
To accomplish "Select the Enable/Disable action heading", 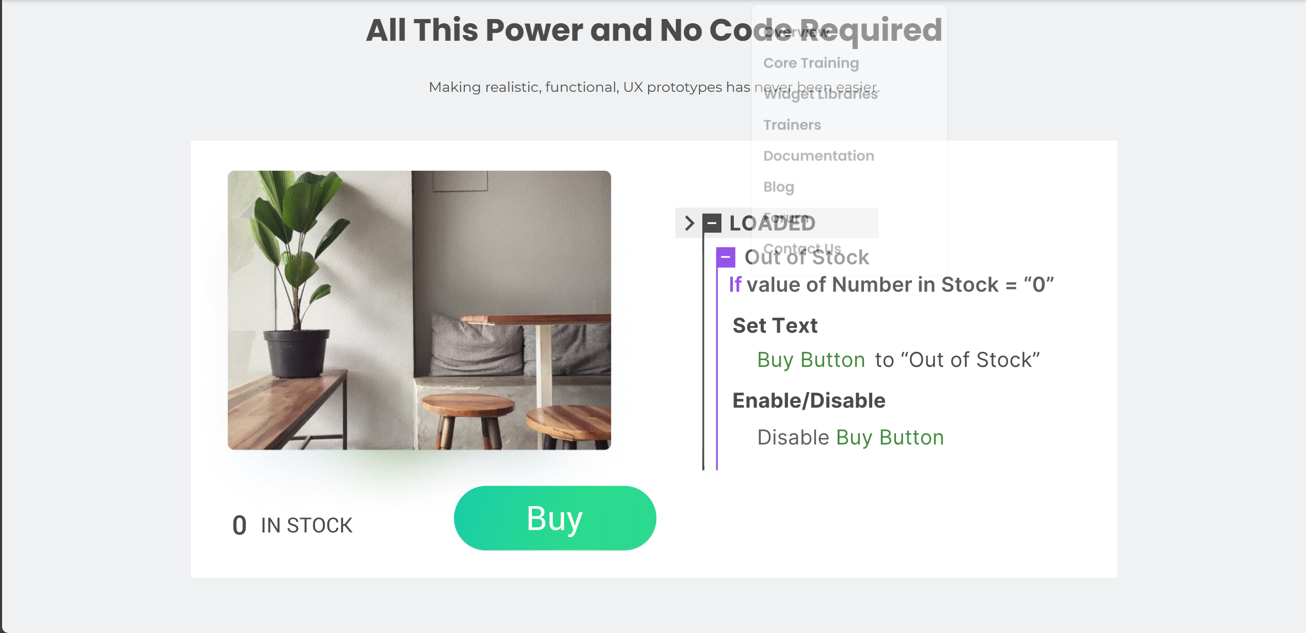I will [x=809, y=400].
